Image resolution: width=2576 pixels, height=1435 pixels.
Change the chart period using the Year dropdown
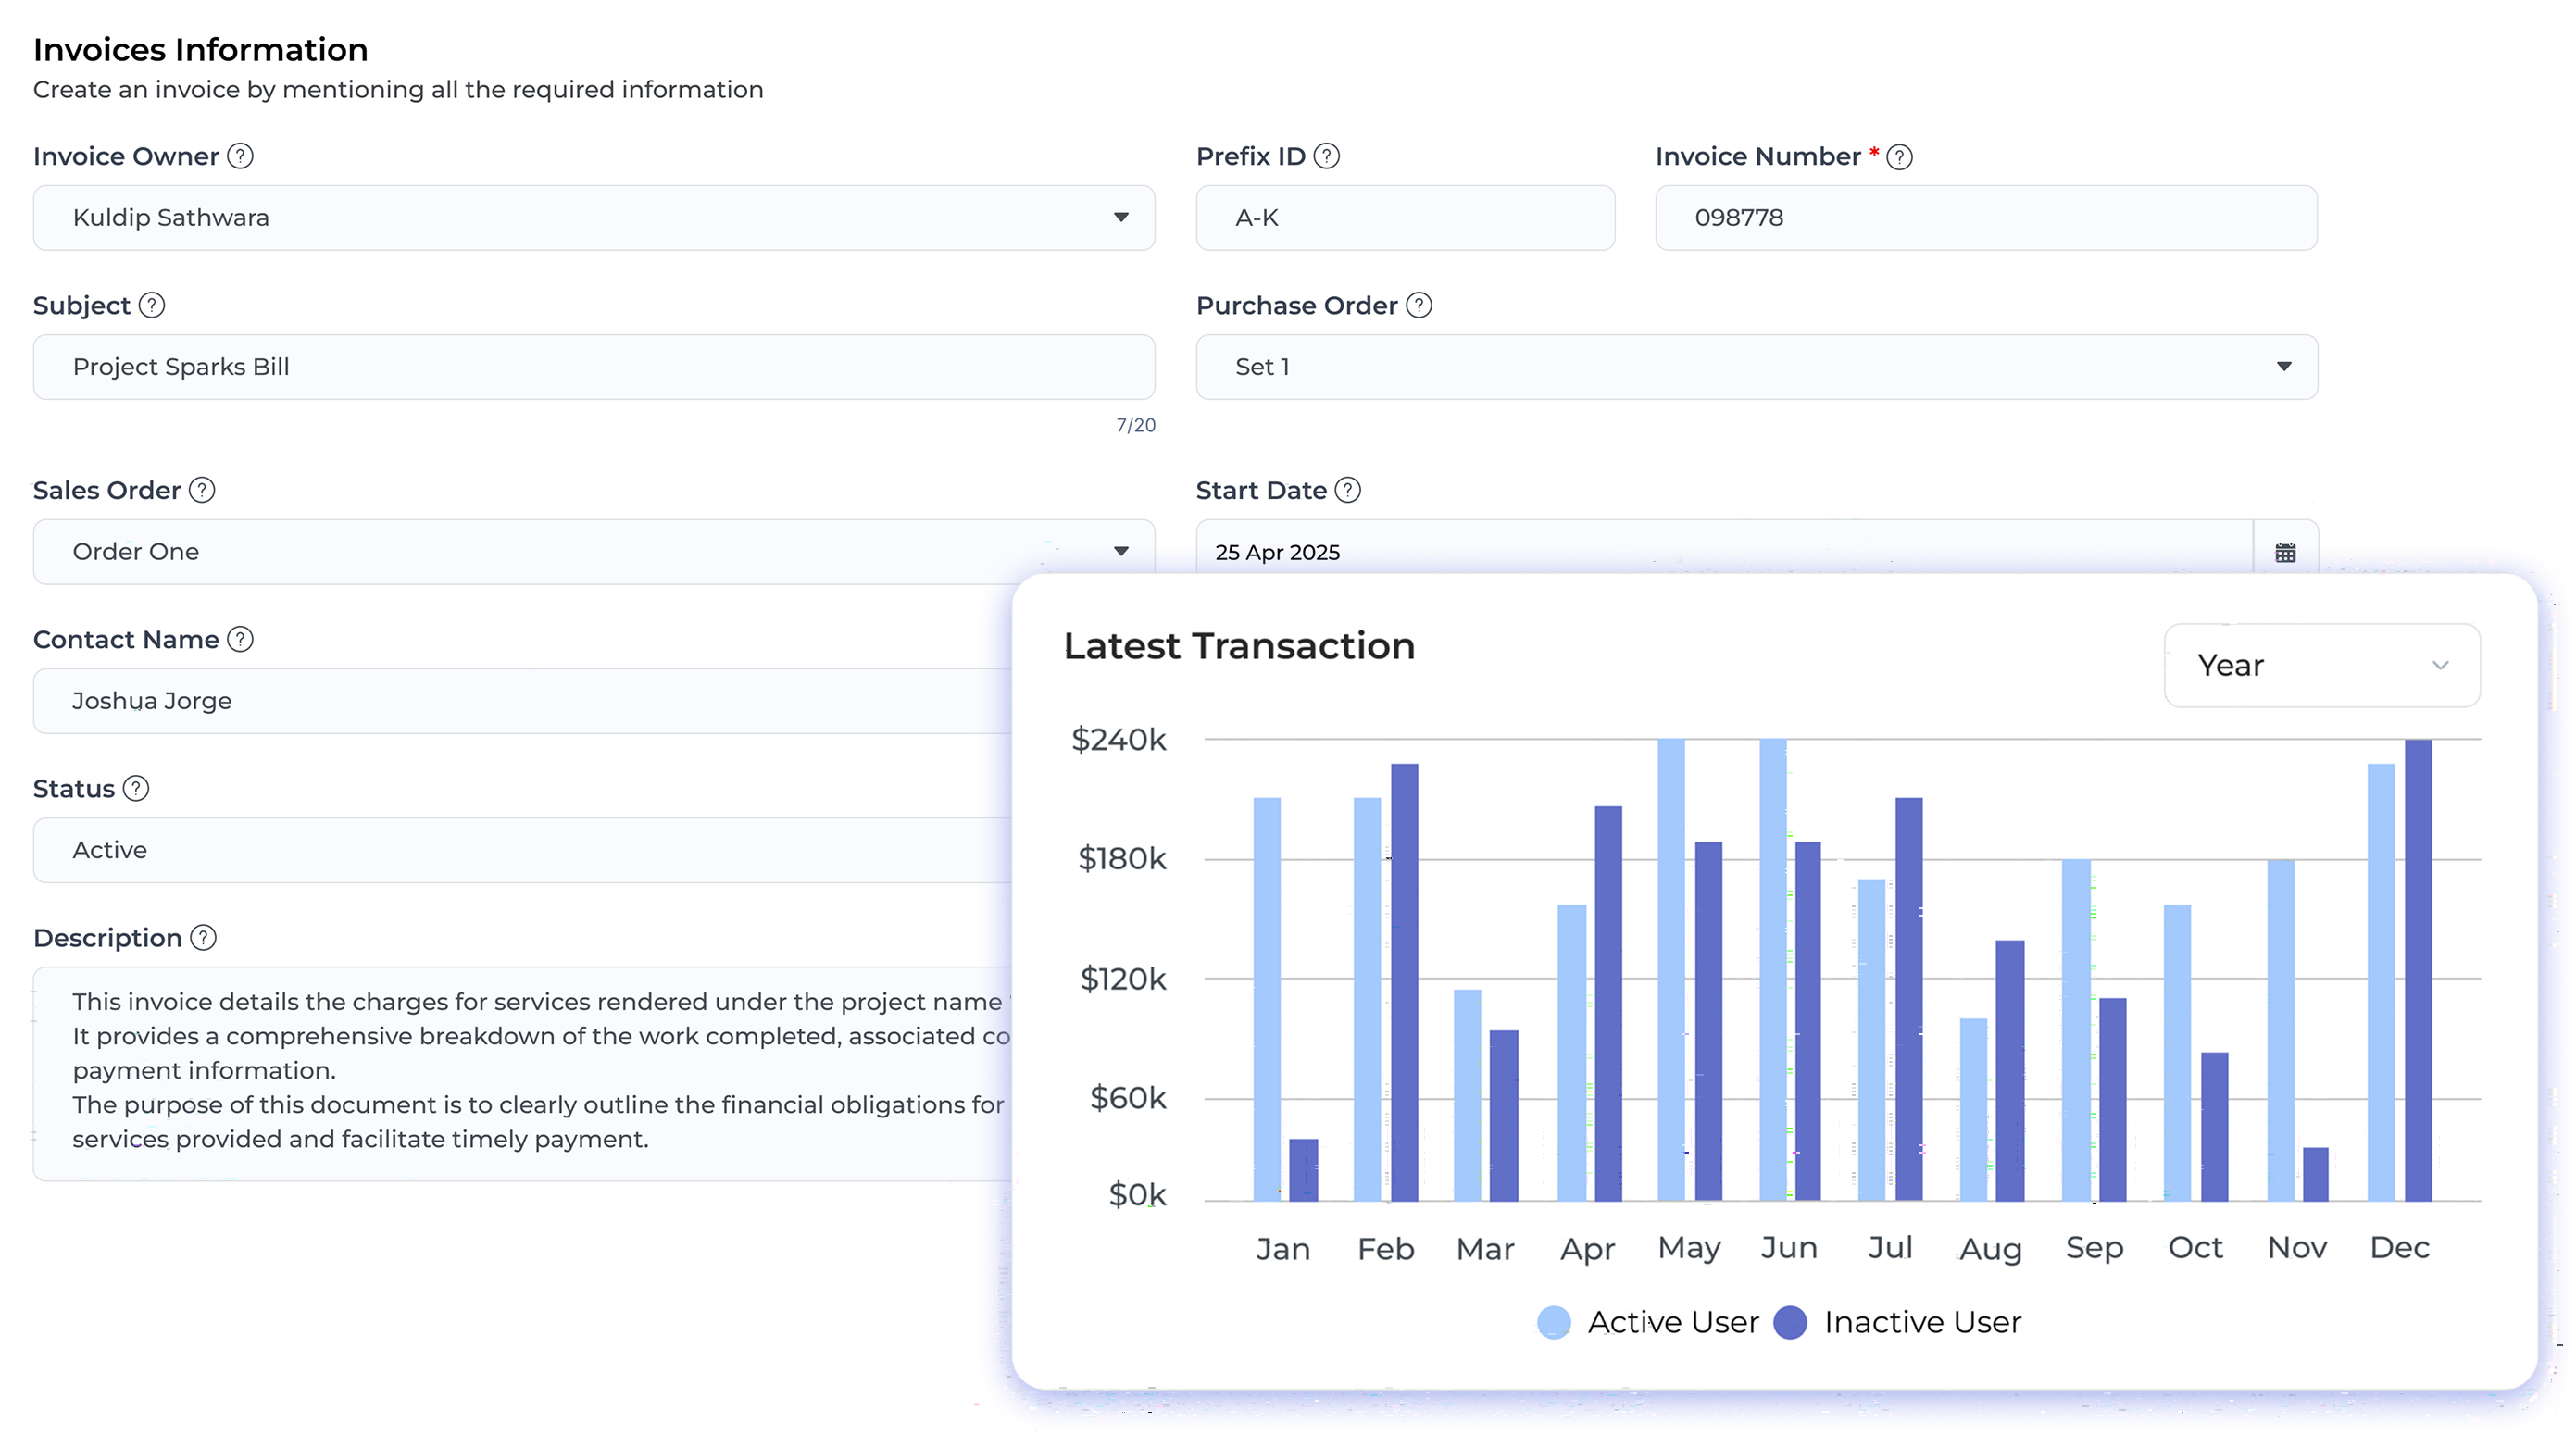(x=2322, y=665)
